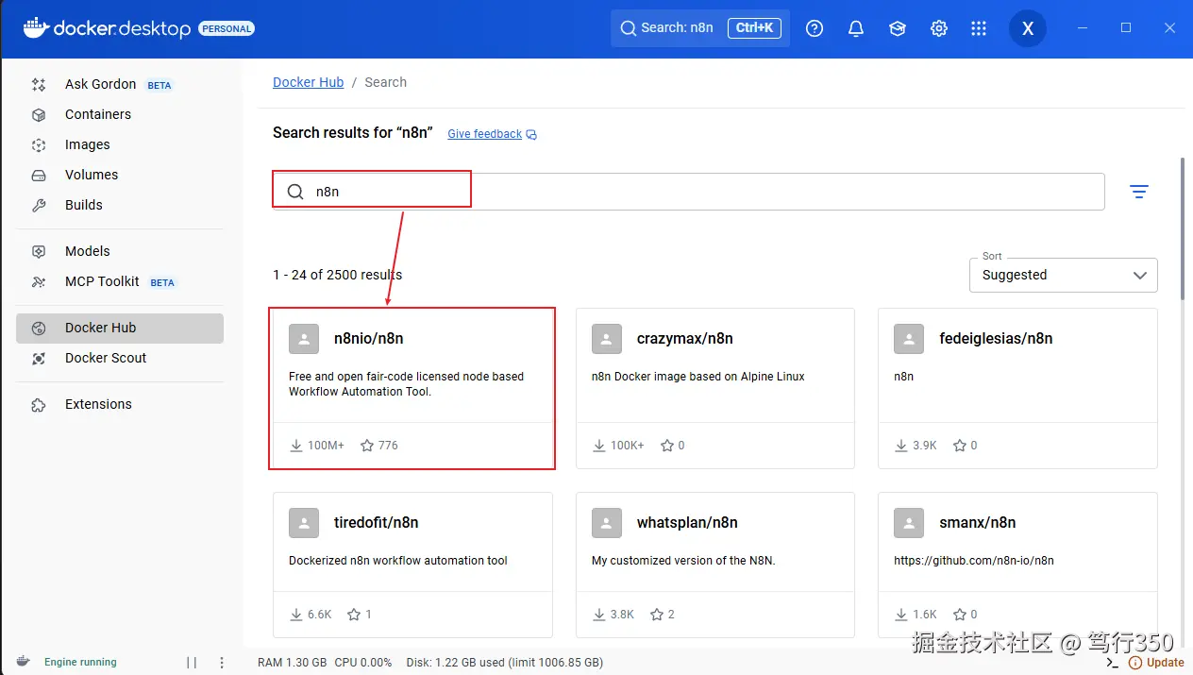Click "My customized version of the N8N."
The width and height of the screenshot is (1193, 675).
[683, 561]
